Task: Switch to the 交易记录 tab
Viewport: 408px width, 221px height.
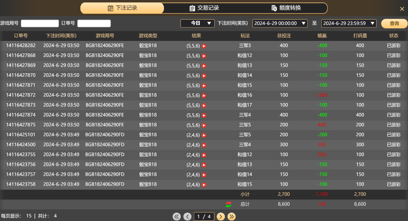Action: click(205, 8)
